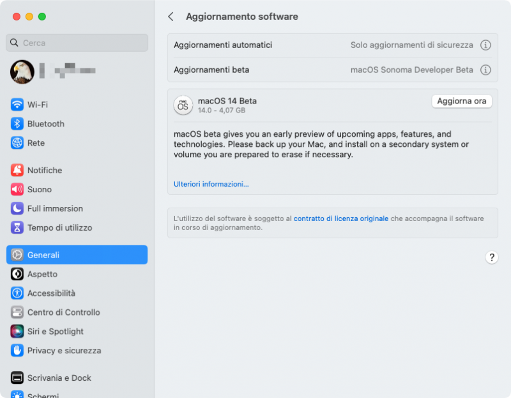511x398 pixels.
Task: Select Siri e Spotlight label
Action: coord(56,331)
